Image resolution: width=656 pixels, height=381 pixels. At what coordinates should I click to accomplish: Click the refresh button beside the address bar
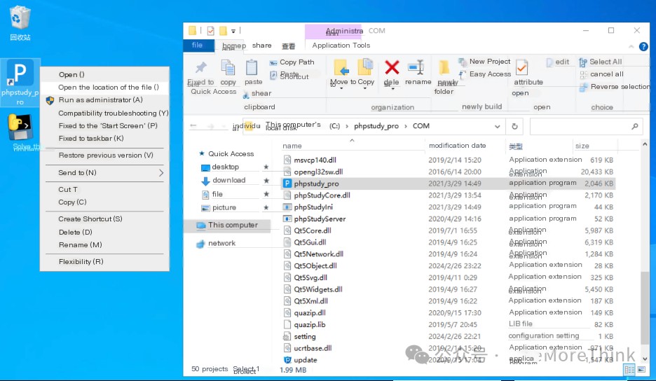tap(514, 126)
